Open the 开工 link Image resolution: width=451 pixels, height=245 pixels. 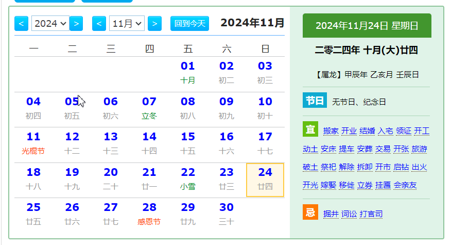tap(422, 131)
